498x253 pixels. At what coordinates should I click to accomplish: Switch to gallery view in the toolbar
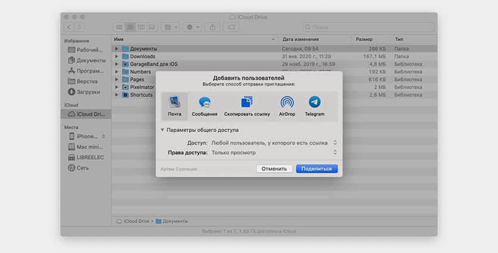click(x=152, y=27)
